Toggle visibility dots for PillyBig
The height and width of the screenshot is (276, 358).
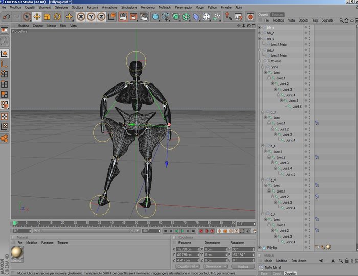[x=309, y=247]
